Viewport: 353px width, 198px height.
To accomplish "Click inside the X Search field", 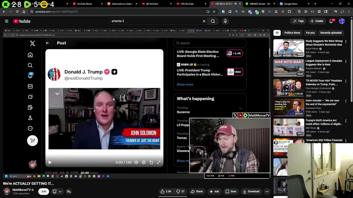I will pos(210,43).
